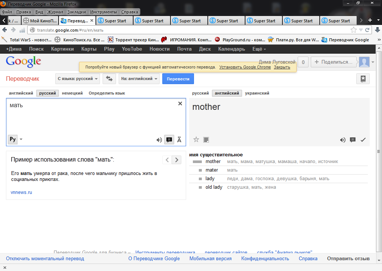Open the special characters Ä keyboard
The image size is (382, 271).
click(x=179, y=140)
